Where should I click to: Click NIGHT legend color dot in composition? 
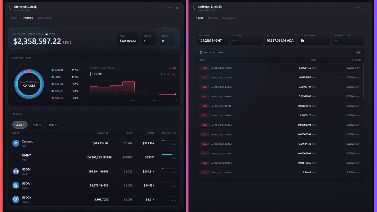pos(52,70)
